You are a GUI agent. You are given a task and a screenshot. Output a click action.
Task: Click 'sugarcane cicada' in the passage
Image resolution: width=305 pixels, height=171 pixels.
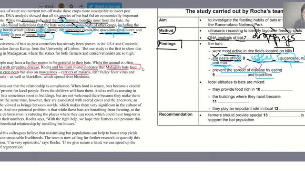pyautogui.click(x=79, y=30)
